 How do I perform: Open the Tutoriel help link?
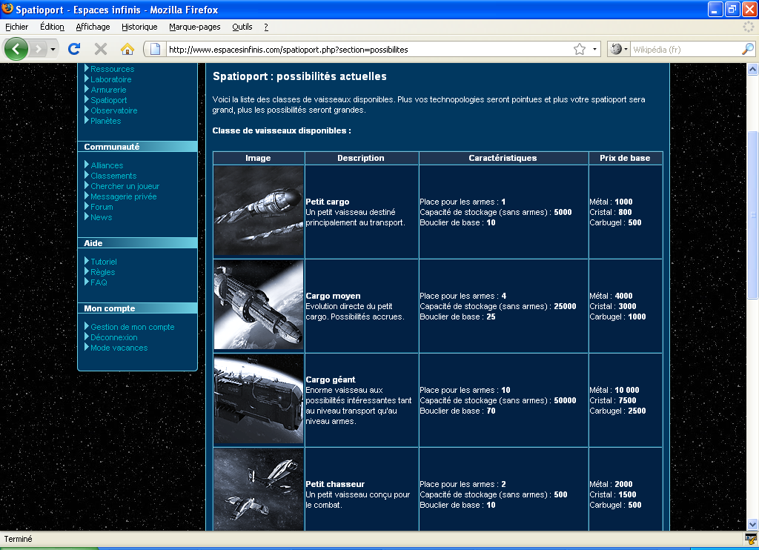[104, 262]
